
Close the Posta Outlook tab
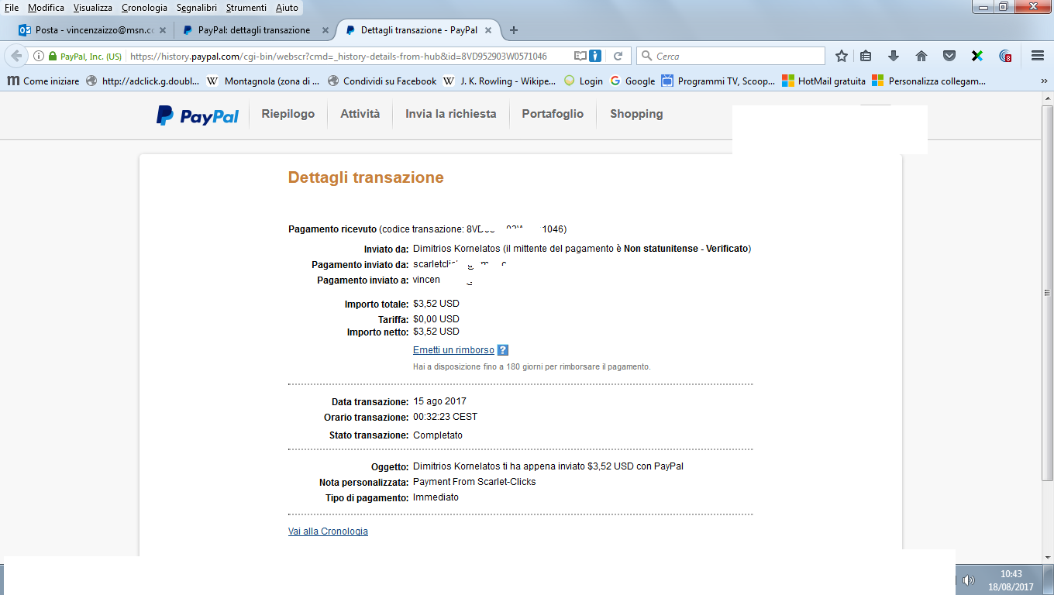162,30
